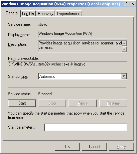Start the WIA service
This screenshot has height=154, width=137.
pyautogui.click(x=22, y=103)
